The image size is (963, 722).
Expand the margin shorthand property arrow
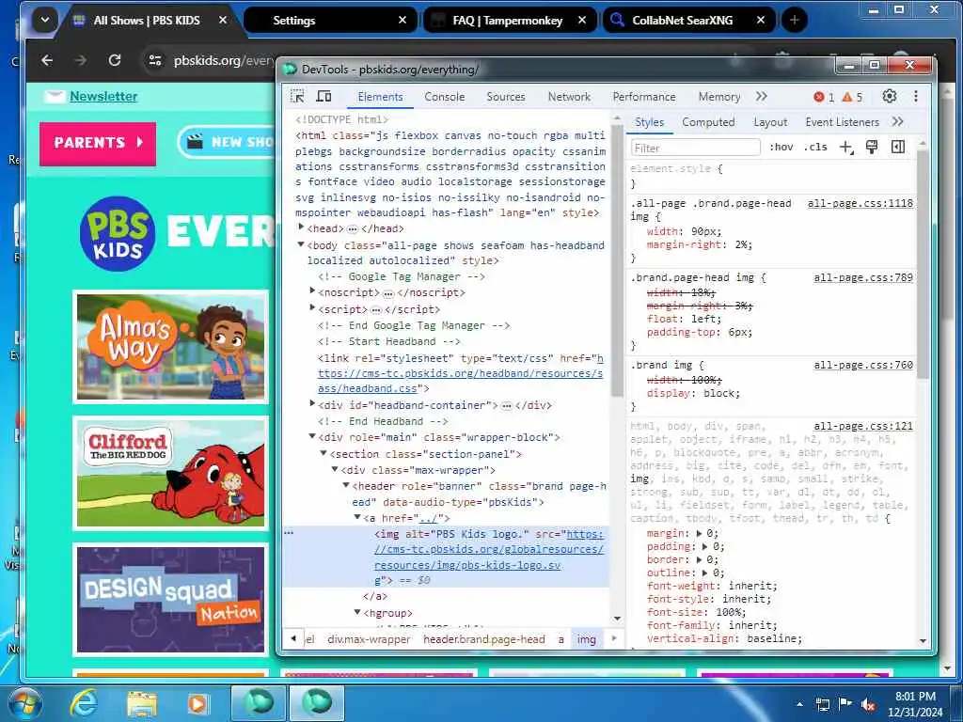tap(699, 533)
